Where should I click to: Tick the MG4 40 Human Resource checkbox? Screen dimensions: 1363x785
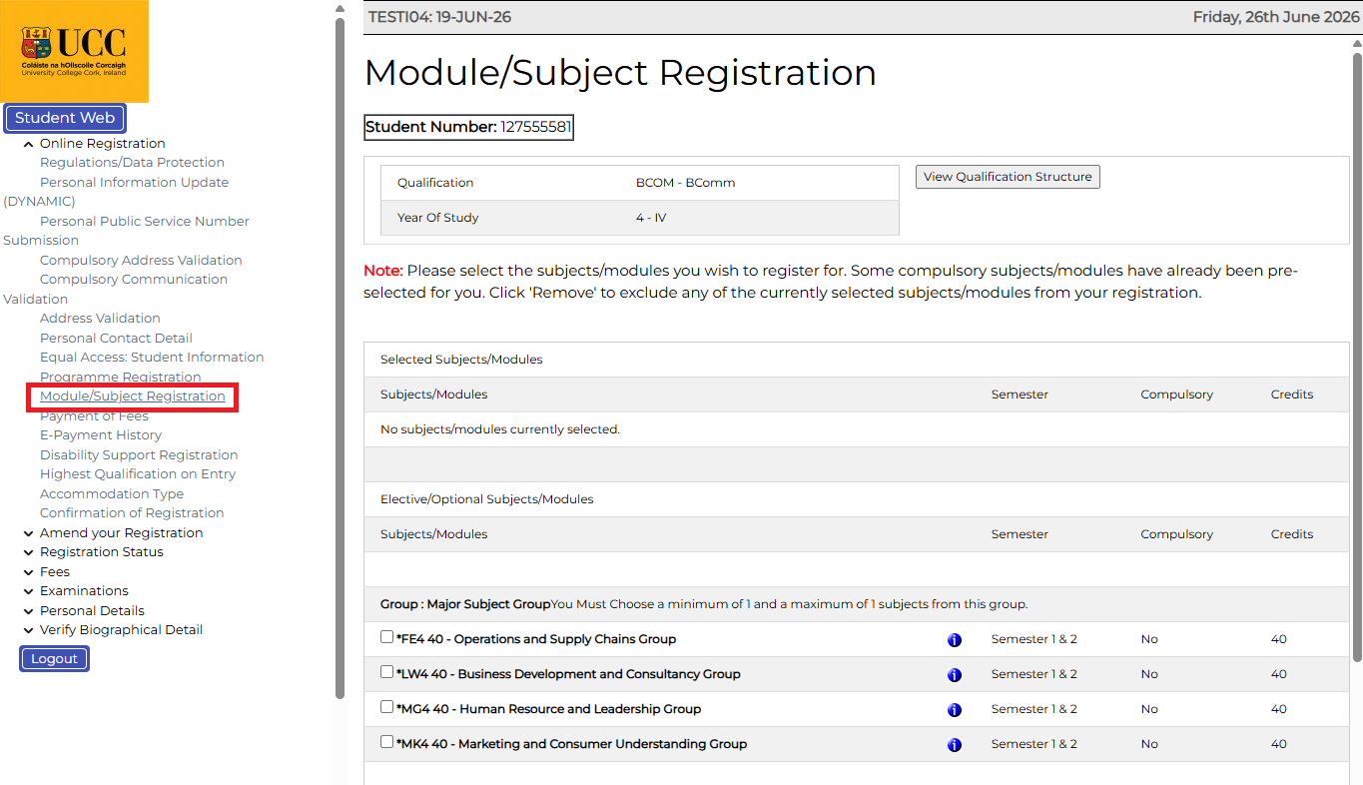pyautogui.click(x=387, y=707)
